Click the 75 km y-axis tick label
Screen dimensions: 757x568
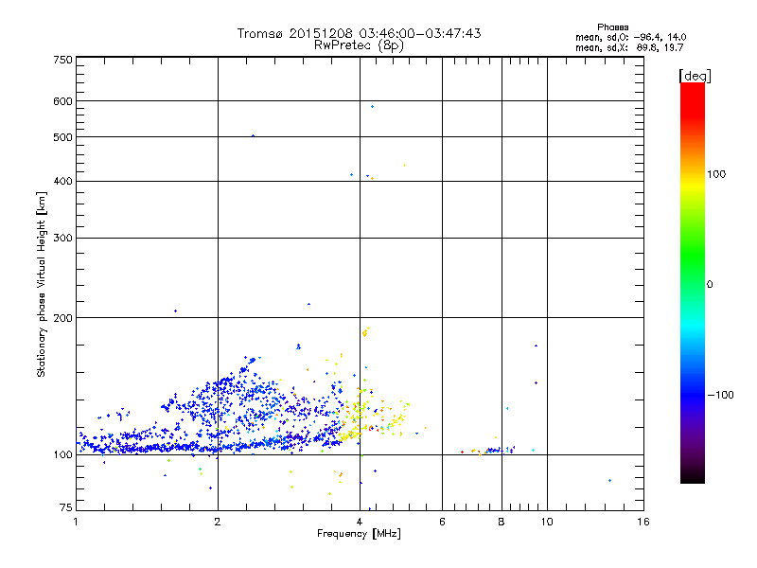66,507
